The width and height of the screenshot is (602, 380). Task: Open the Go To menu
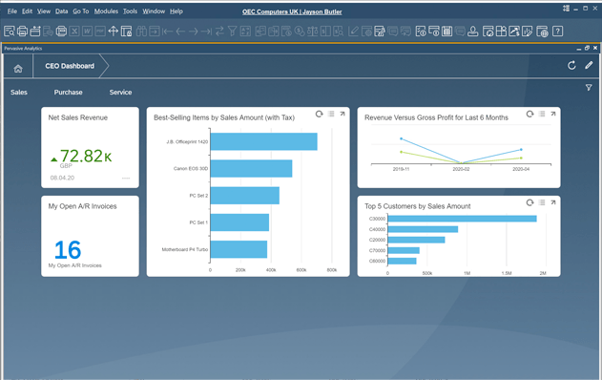click(81, 11)
